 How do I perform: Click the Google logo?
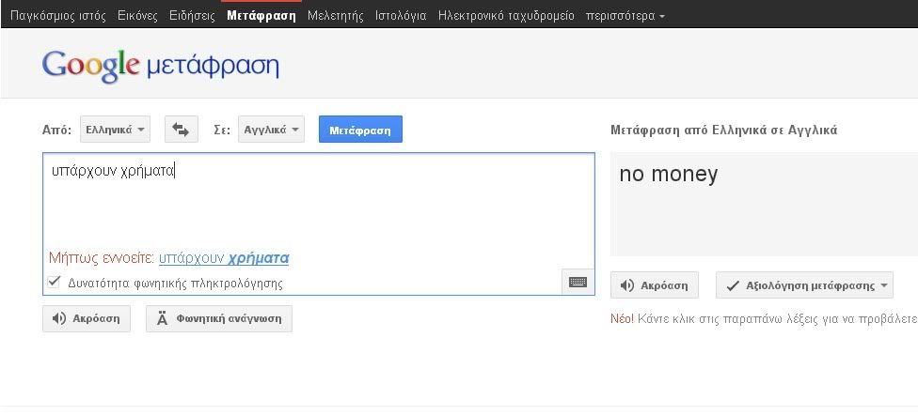click(90, 66)
